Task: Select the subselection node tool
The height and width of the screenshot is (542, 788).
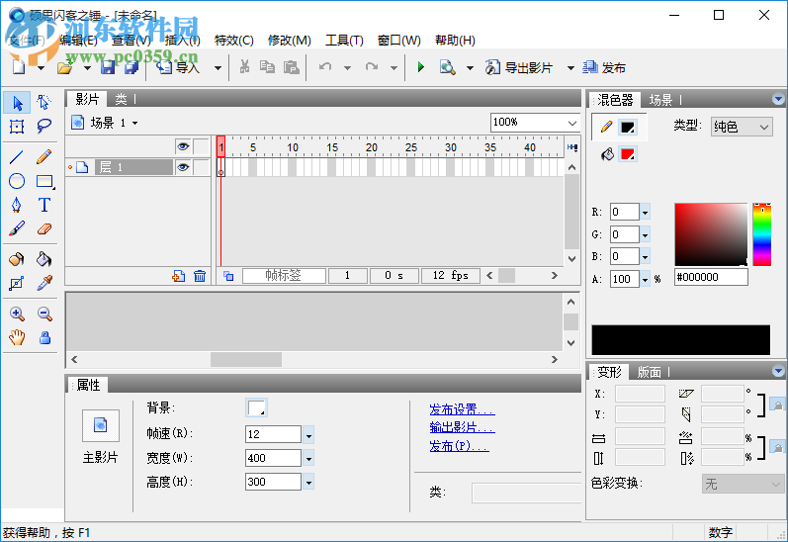Action: coord(44,103)
